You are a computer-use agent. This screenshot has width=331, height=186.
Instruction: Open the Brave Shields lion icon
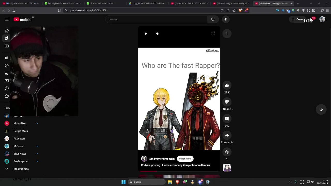click(240, 10)
